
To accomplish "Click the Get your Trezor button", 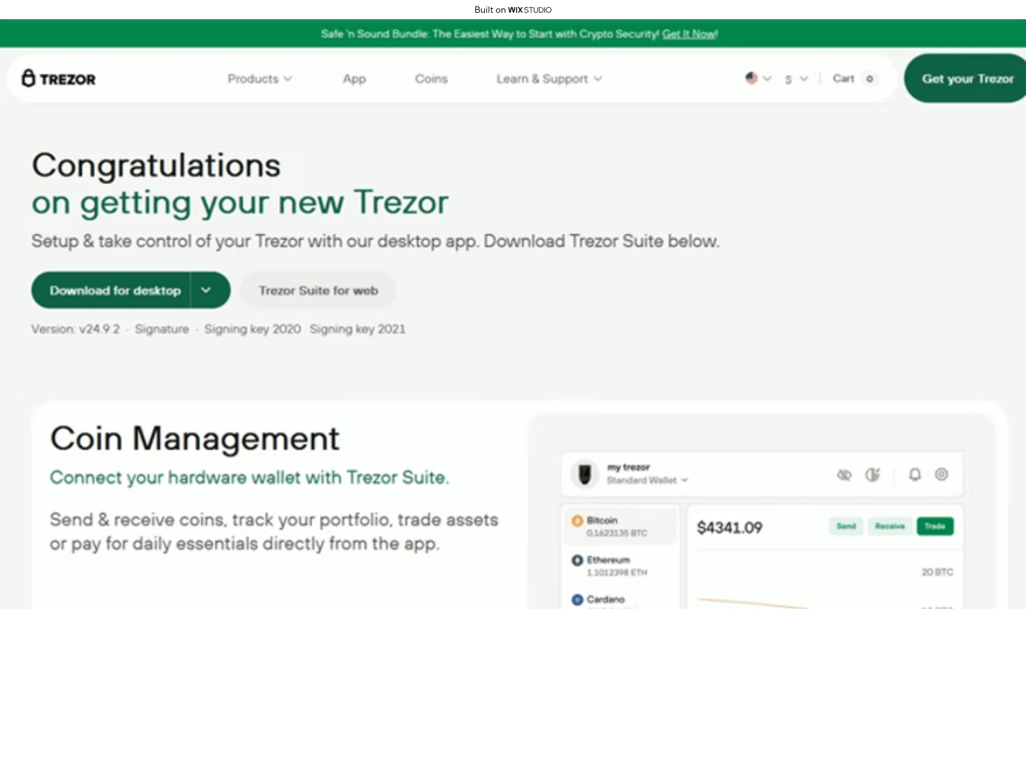I will pos(967,78).
